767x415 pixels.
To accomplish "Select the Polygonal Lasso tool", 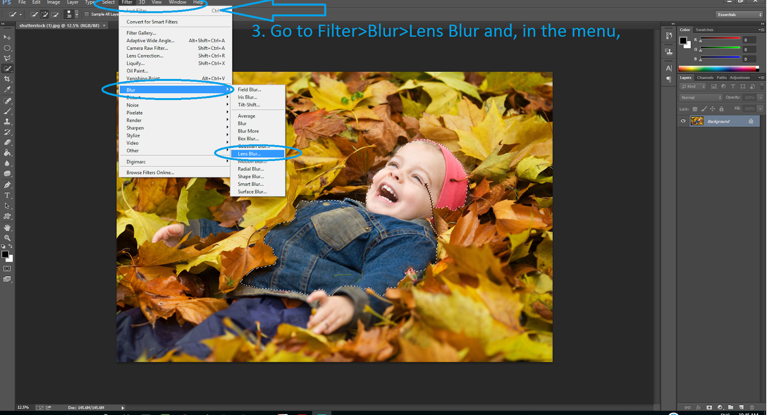I will tap(7, 58).
